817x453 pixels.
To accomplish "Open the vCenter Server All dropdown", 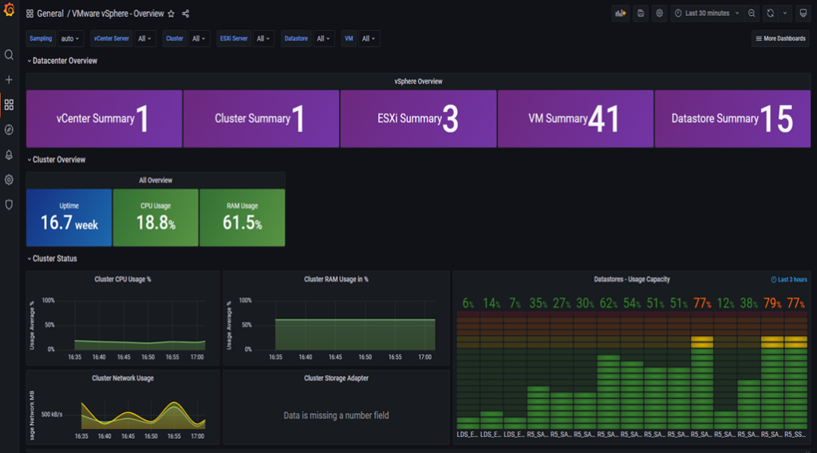I will click(x=144, y=38).
